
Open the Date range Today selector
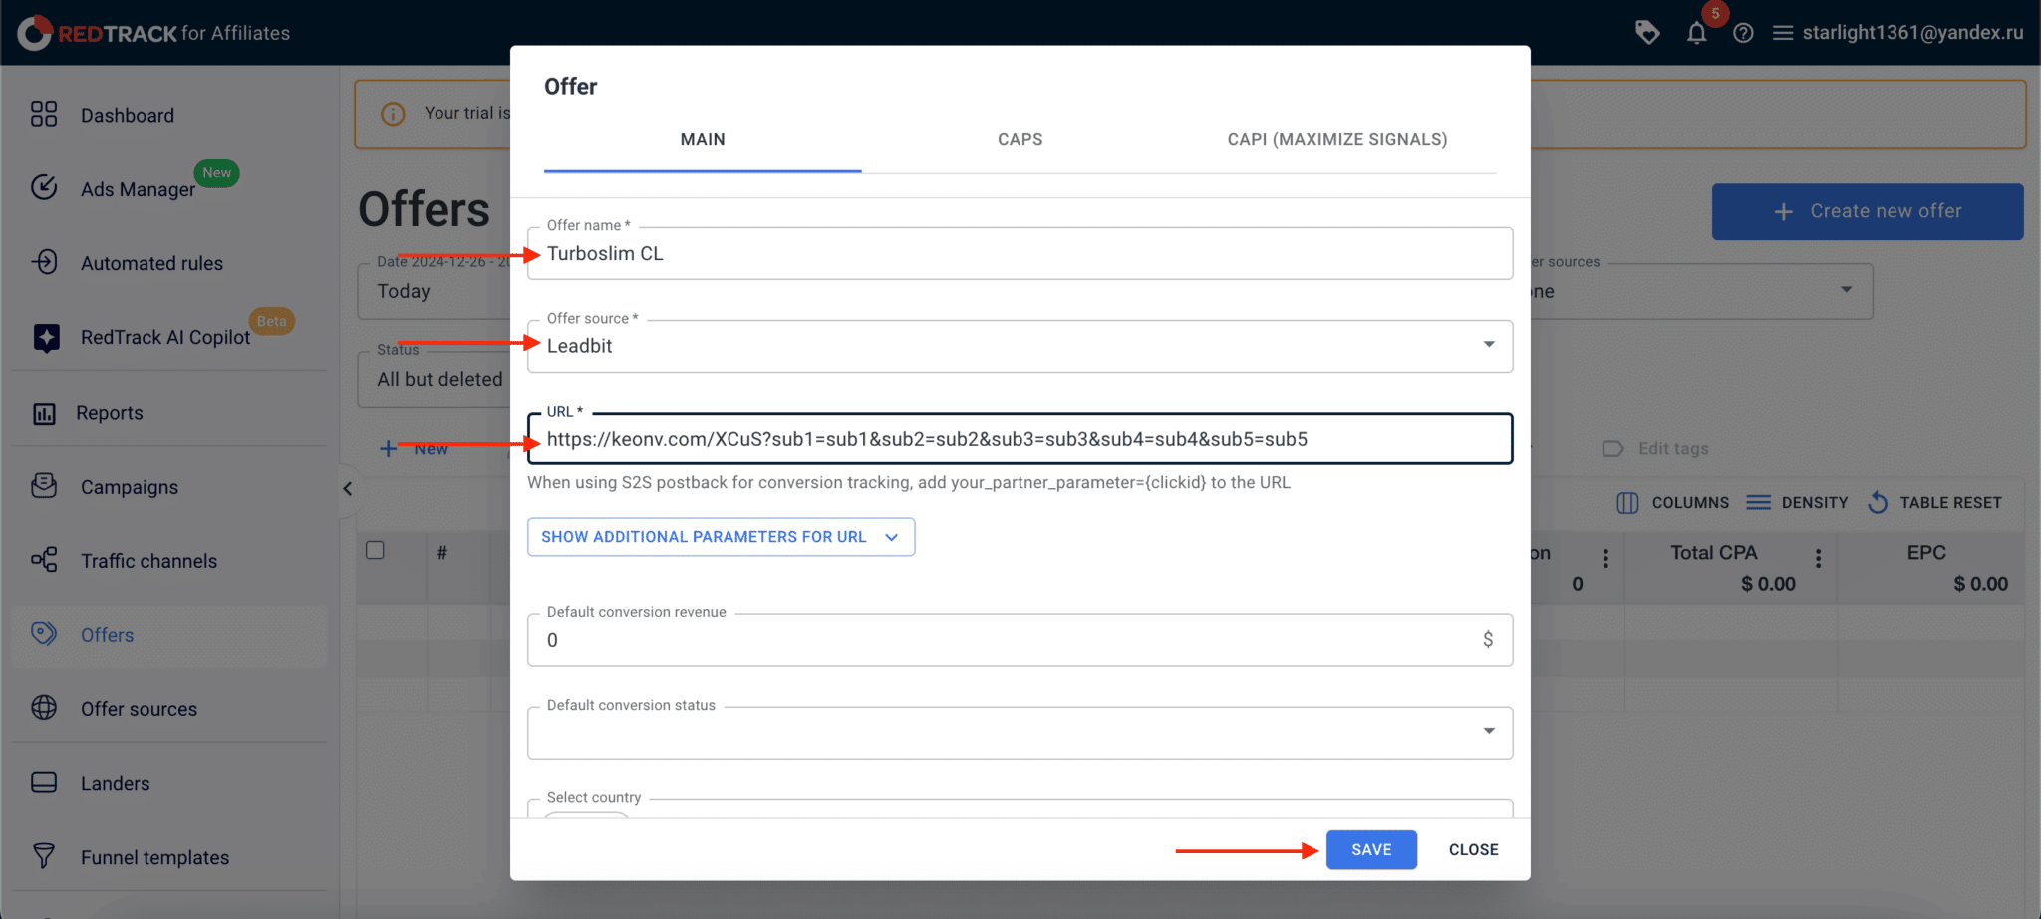click(435, 291)
